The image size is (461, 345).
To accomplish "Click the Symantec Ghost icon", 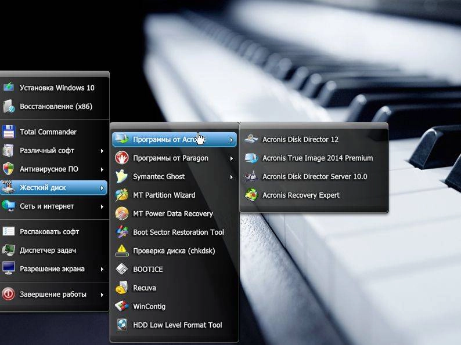I will click(122, 176).
